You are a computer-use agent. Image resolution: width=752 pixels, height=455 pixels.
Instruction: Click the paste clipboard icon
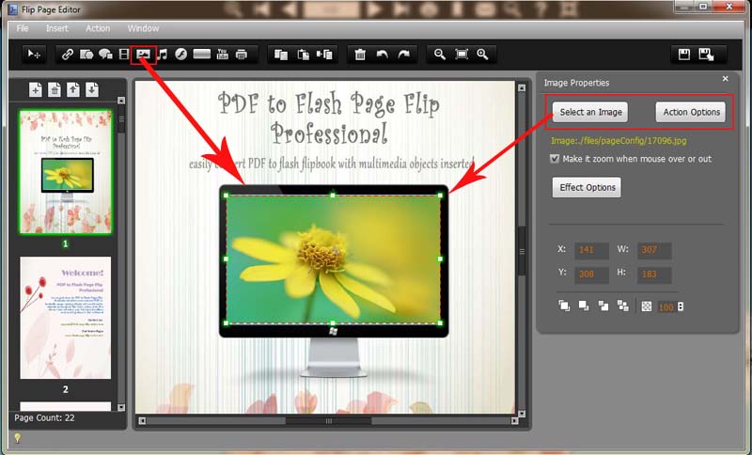pyautogui.click(x=303, y=55)
